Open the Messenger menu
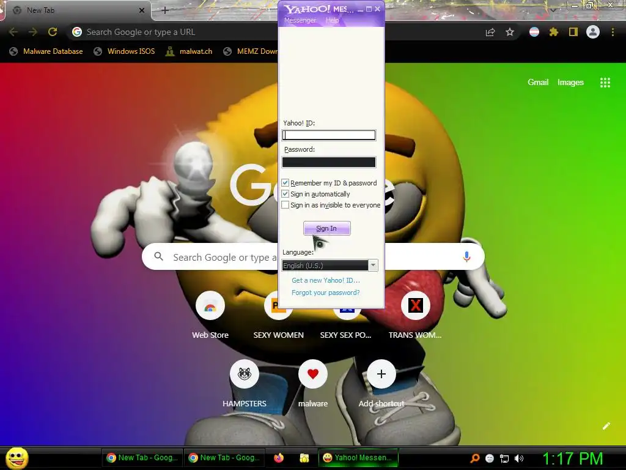This screenshot has width=626, height=470. 300,20
